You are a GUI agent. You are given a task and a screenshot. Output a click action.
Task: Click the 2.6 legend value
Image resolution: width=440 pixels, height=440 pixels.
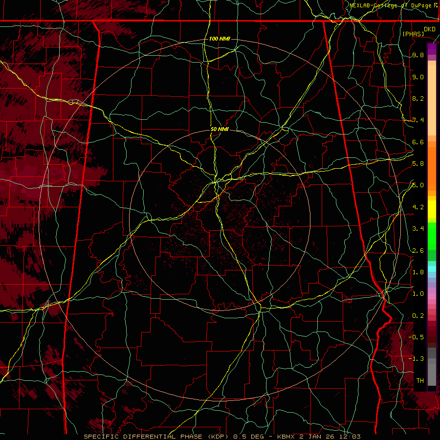pyautogui.click(x=418, y=250)
